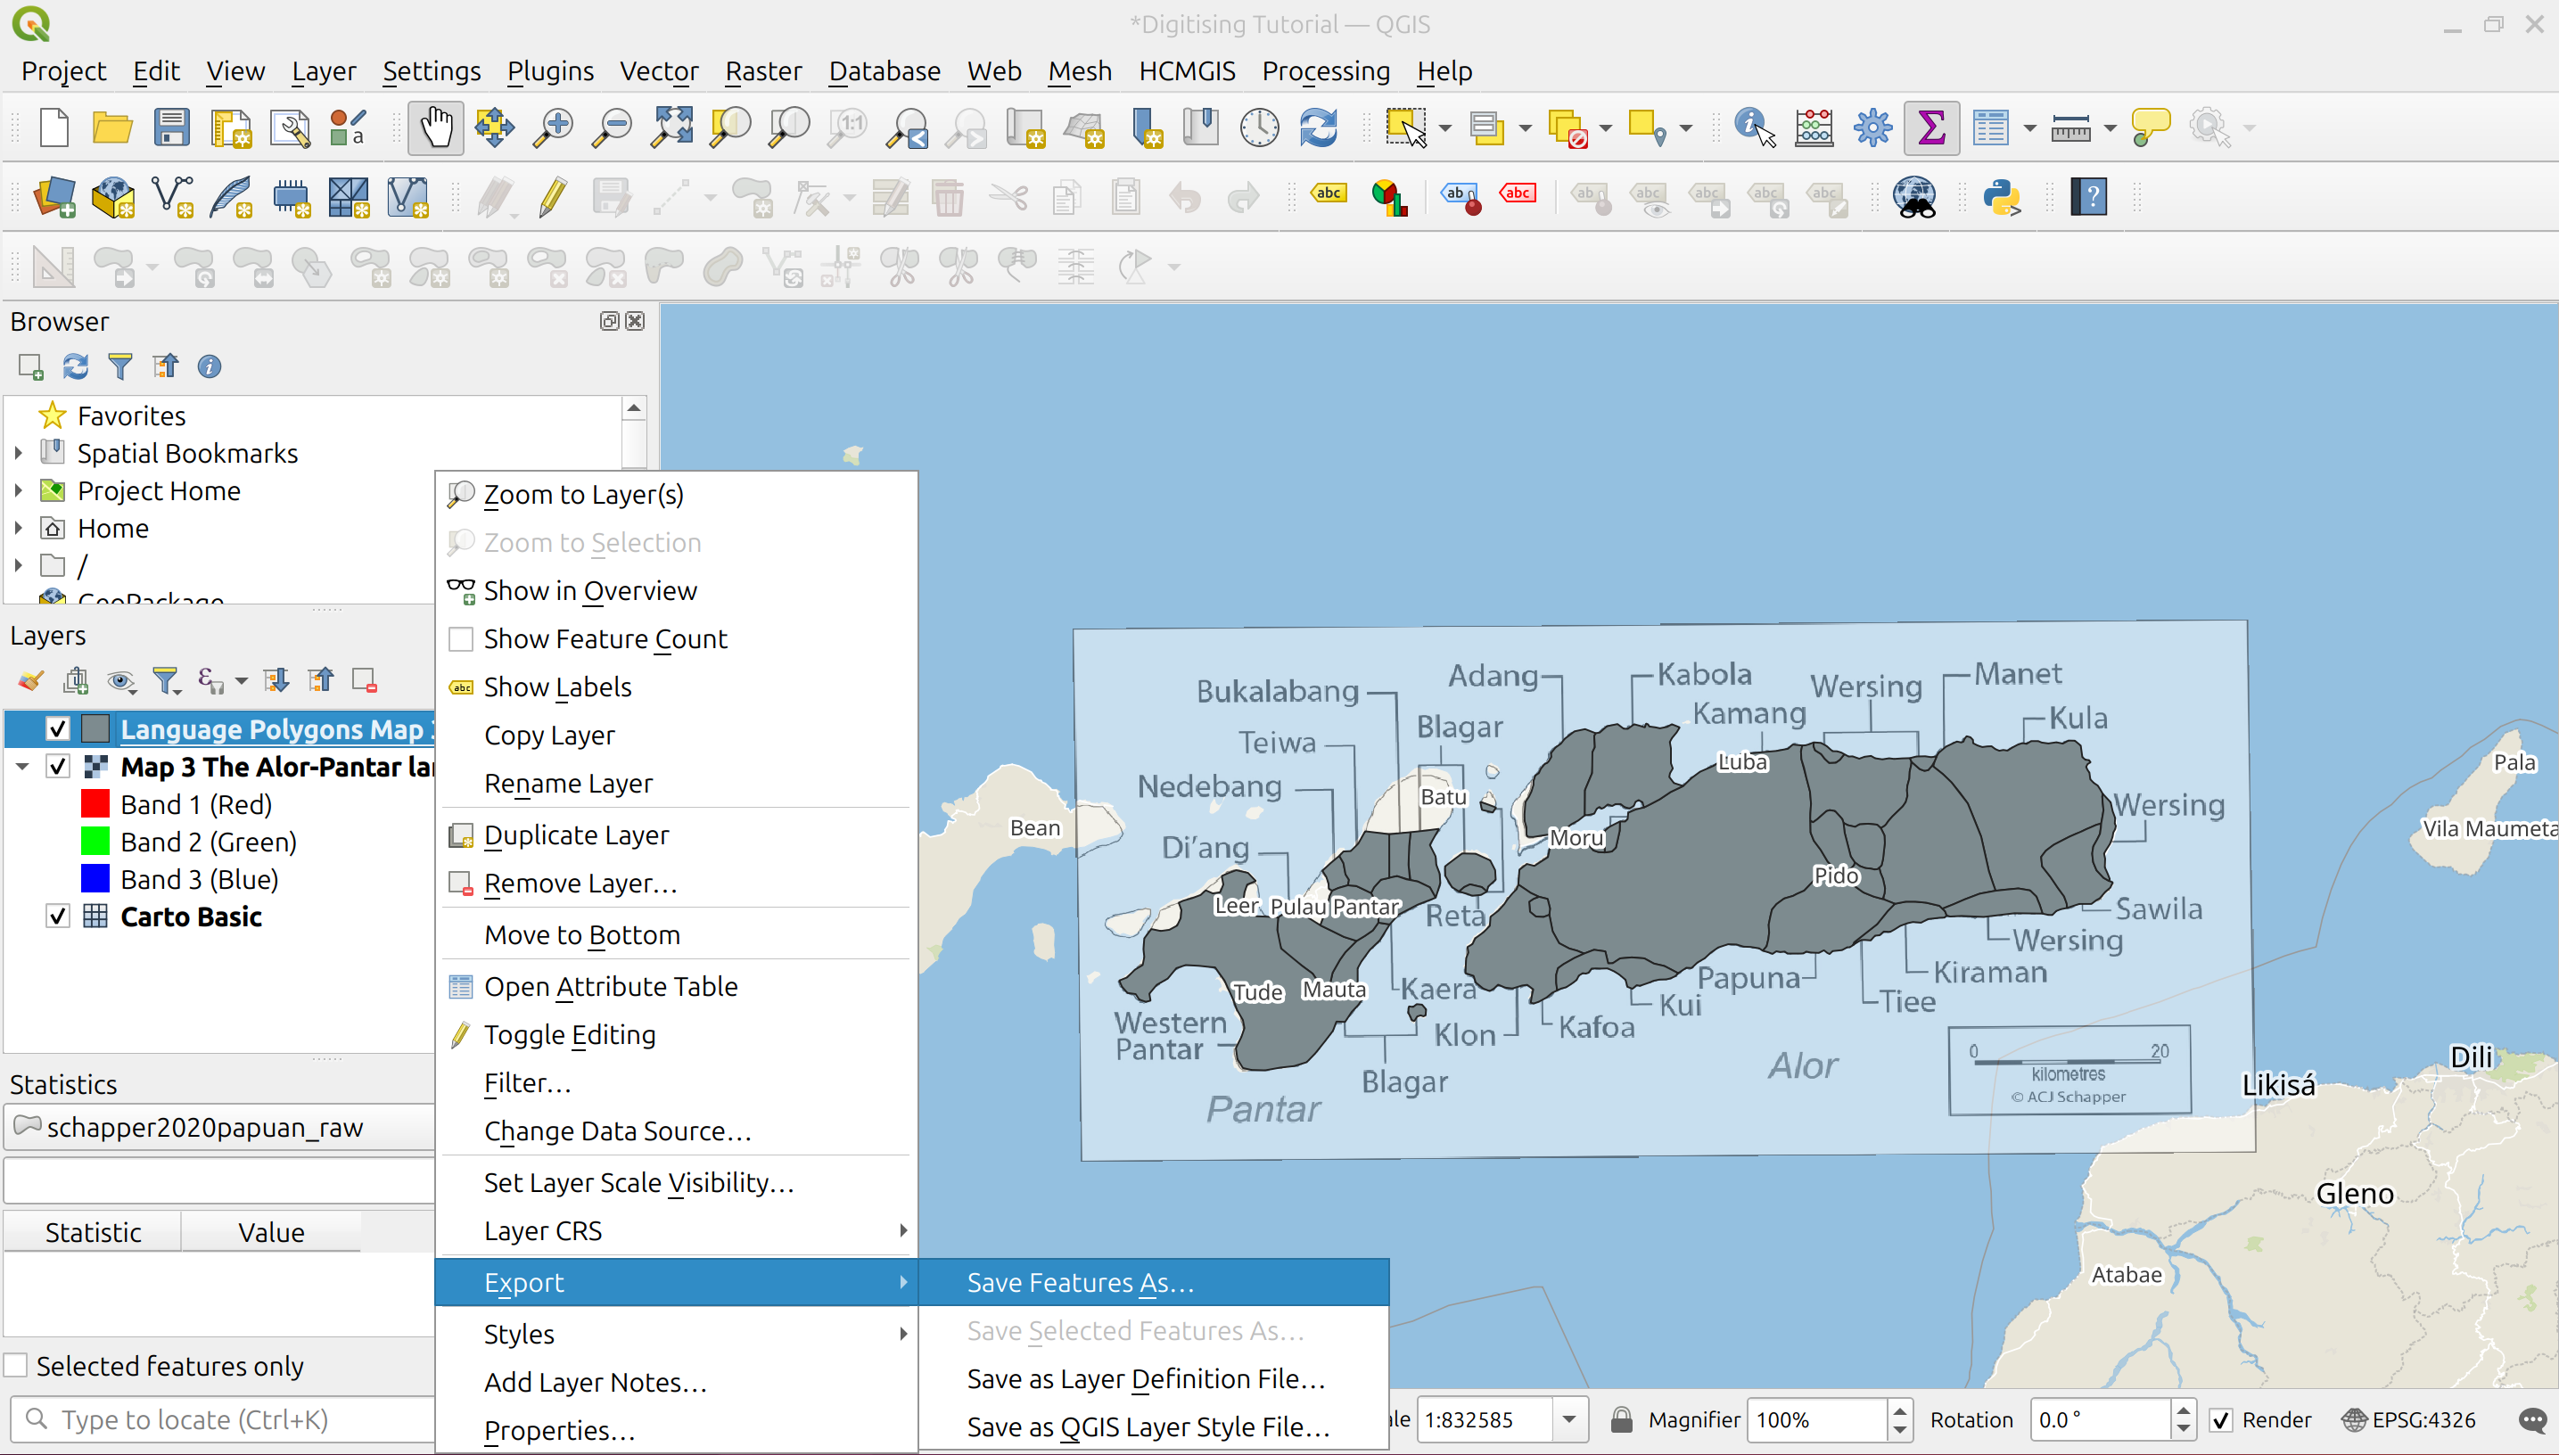Open the scale dropdown showing 1:832585
The width and height of the screenshot is (2559, 1455).
1570,1419
